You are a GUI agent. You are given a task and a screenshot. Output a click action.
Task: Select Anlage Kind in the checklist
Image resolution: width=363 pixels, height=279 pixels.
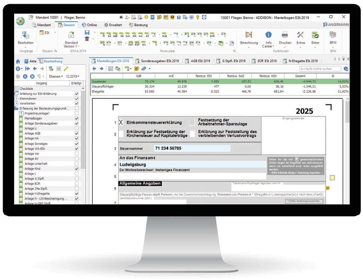[33, 169]
